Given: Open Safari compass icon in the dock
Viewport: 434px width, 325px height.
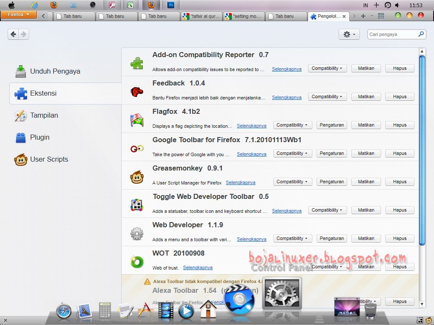Looking at the screenshot, I should 64,311.
